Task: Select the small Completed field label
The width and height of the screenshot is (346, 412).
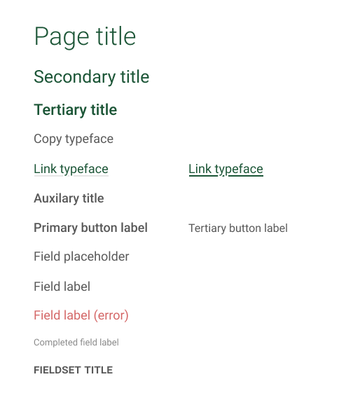Action: point(76,343)
